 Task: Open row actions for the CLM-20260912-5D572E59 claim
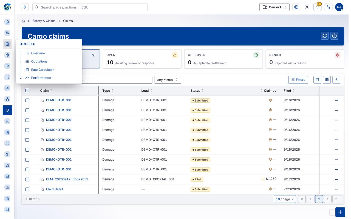(336, 179)
